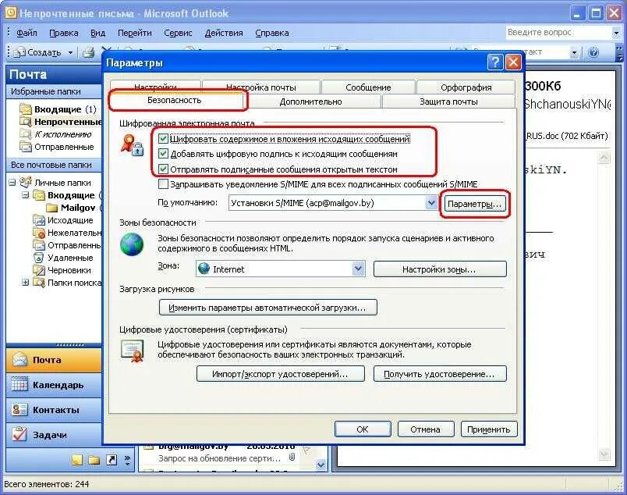627x495 pixels.
Task: Click the Notes yellow icon at pane bottom
Action: pos(76,460)
